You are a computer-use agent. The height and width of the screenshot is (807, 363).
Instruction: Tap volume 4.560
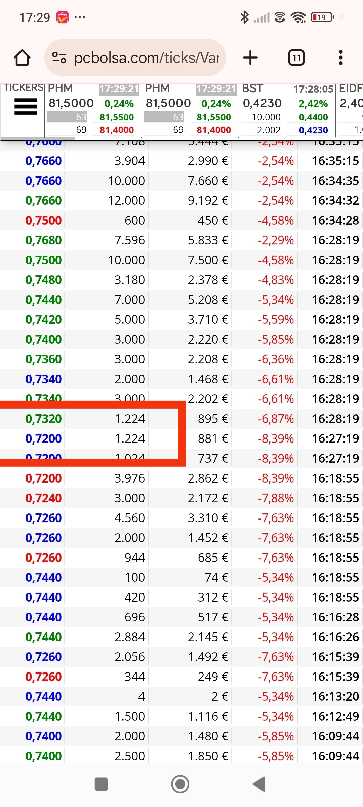click(x=130, y=518)
